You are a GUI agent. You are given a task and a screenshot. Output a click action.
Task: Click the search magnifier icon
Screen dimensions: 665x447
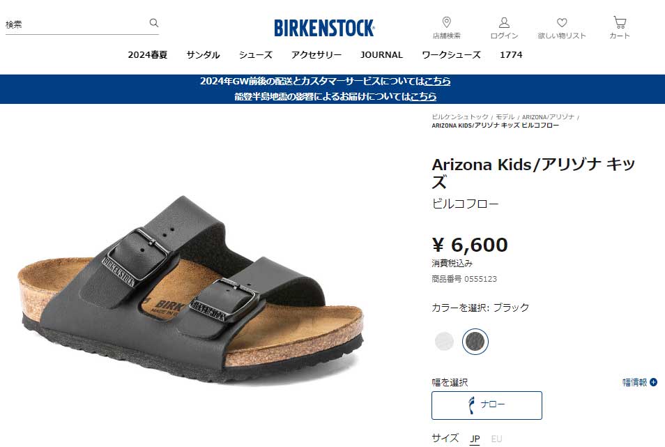tap(154, 23)
